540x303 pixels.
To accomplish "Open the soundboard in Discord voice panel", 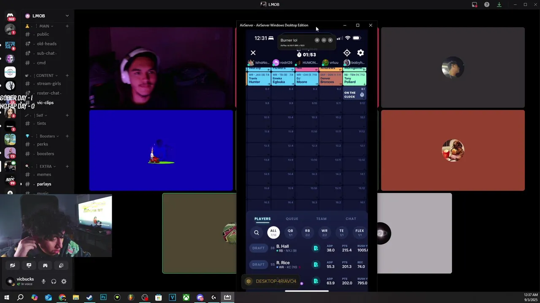I will [61, 266].
